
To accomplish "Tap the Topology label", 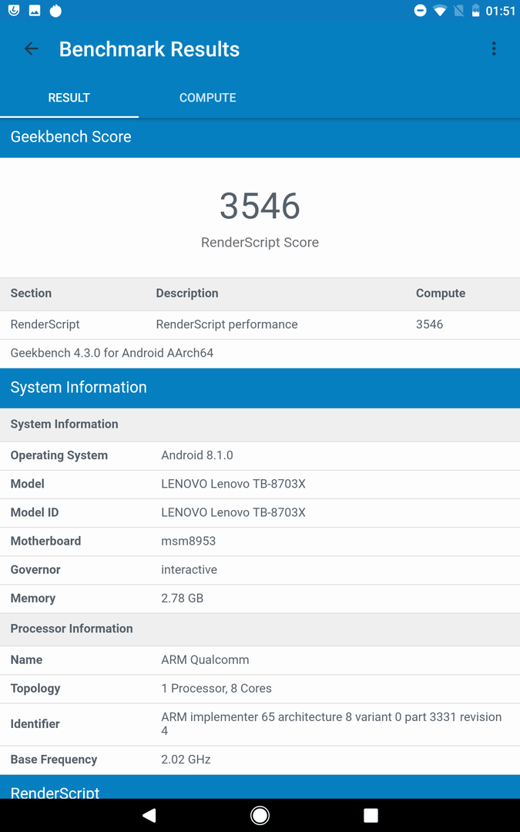I will coord(35,689).
